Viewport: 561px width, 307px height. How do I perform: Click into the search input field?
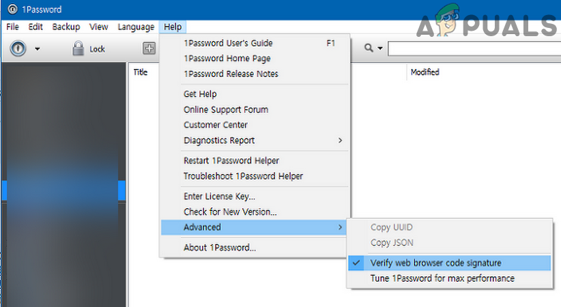[471, 48]
